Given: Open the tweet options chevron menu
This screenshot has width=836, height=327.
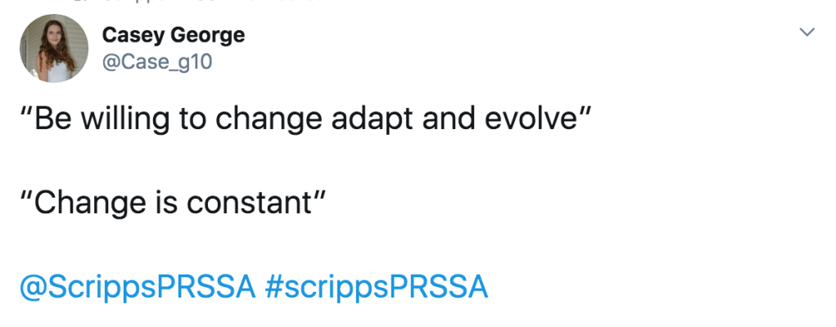Looking at the screenshot, I should (807, 34).
